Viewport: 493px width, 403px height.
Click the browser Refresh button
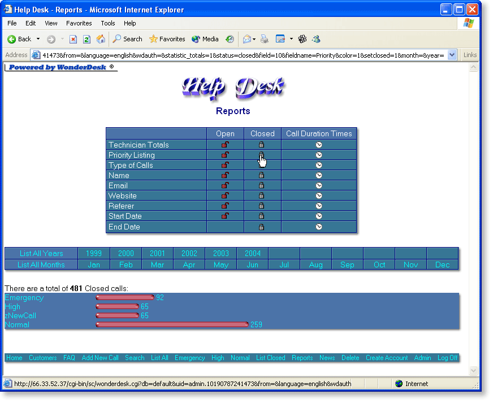[87, 40]
